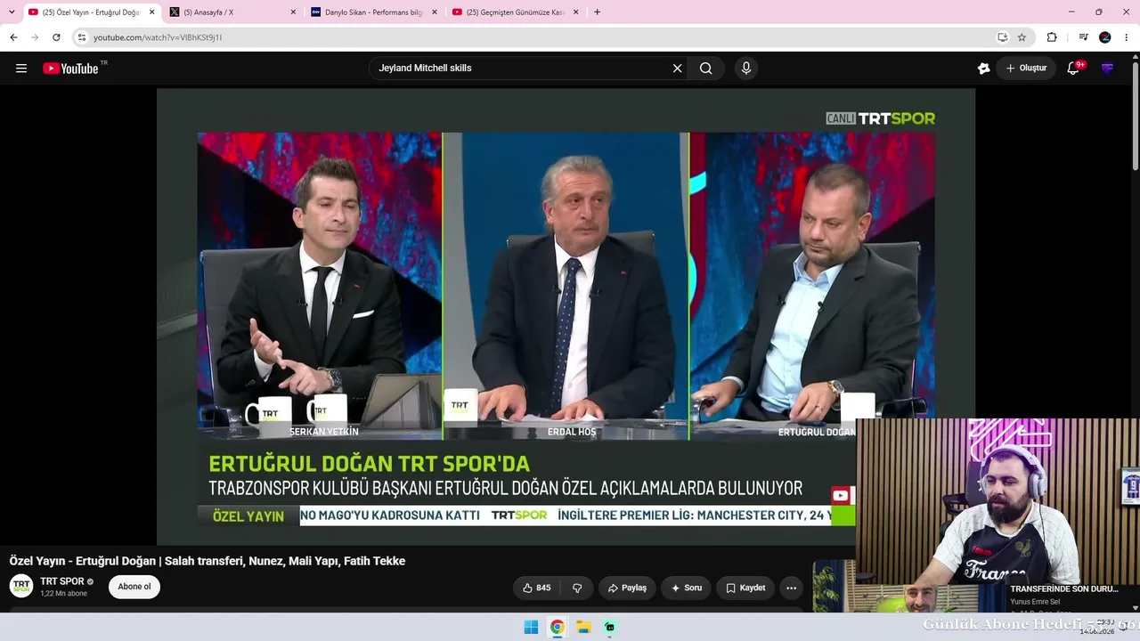Open the three-dot more actions menu under video
The height and width of the screenshot is (641, 1140).
[791, 588]
